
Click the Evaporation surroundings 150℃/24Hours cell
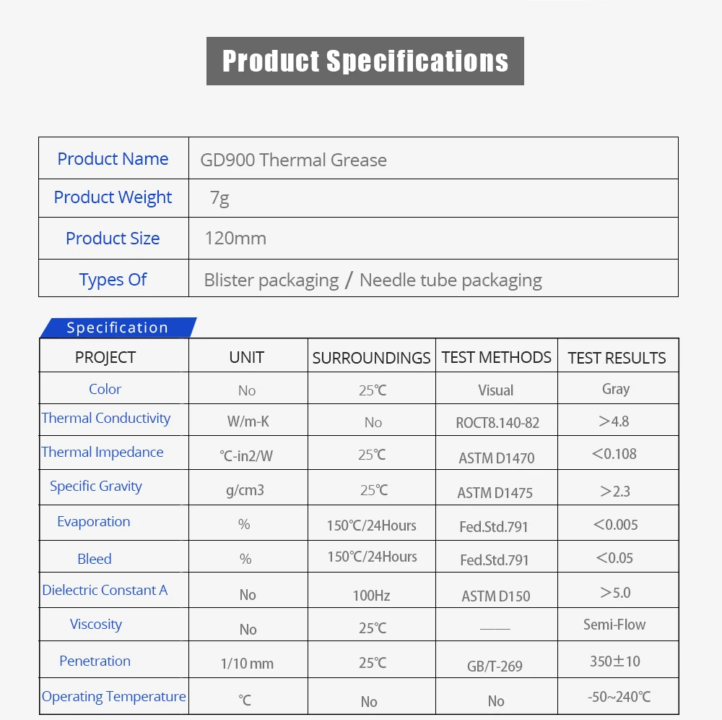[x=372, y=526]
